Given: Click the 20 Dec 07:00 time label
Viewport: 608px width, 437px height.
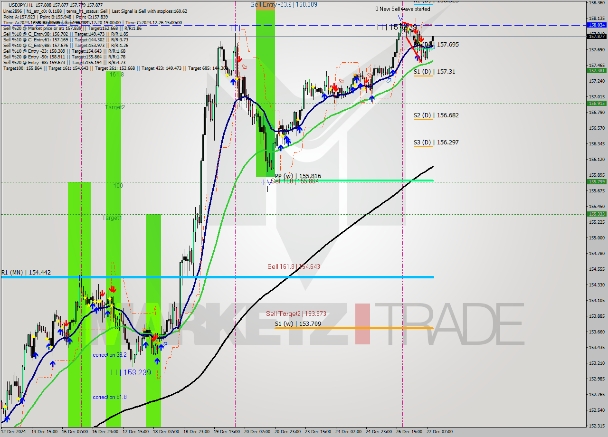Looking at the screenshot, I should click(x=257, y=432).
